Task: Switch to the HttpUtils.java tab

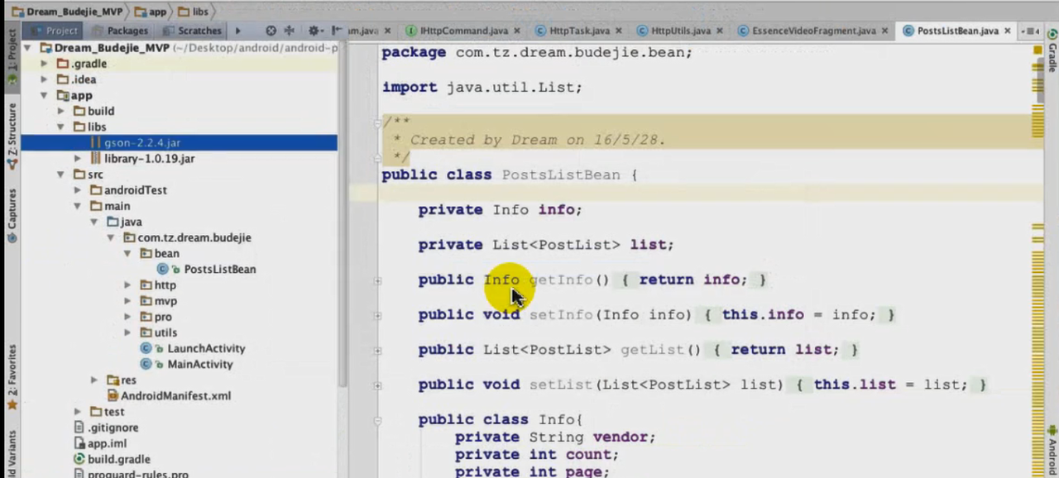Action: pos(673,31)
